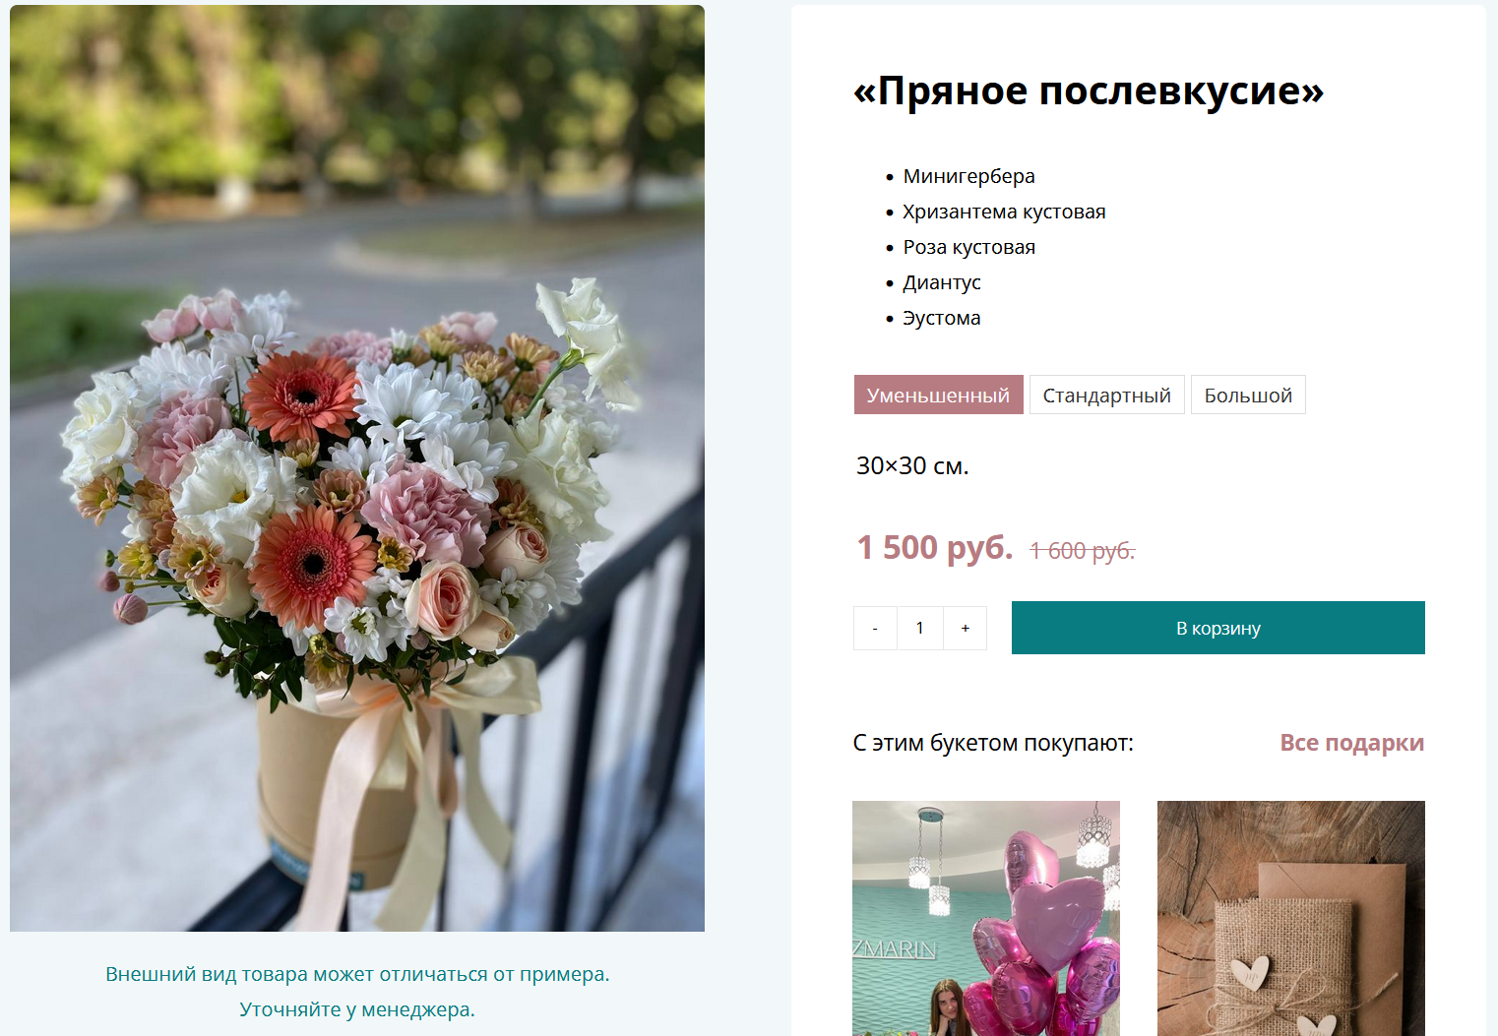The height and width of the screenshot is (1036, 1498).
Task: Open the burlap greeting card thumbnail
Action: tap(1291, 918)
